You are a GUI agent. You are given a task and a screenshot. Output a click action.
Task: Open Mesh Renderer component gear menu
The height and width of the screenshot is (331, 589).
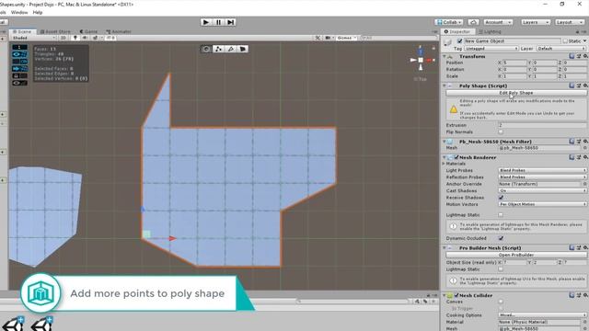585,157
